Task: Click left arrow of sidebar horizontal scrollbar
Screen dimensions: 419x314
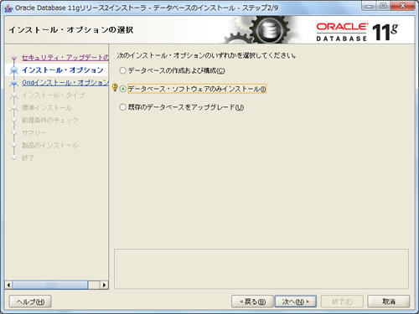Action: (8, 285)
